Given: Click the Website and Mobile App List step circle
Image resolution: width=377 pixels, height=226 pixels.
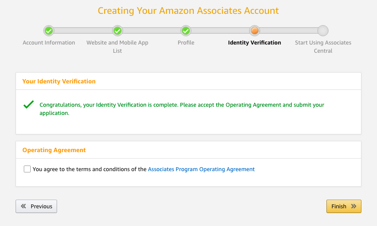Looking at the screenshot, I should pos(117,31).
